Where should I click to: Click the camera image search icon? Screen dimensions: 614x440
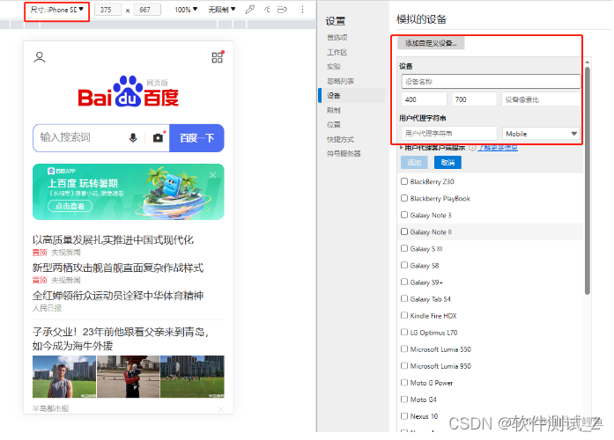[158, 137]
